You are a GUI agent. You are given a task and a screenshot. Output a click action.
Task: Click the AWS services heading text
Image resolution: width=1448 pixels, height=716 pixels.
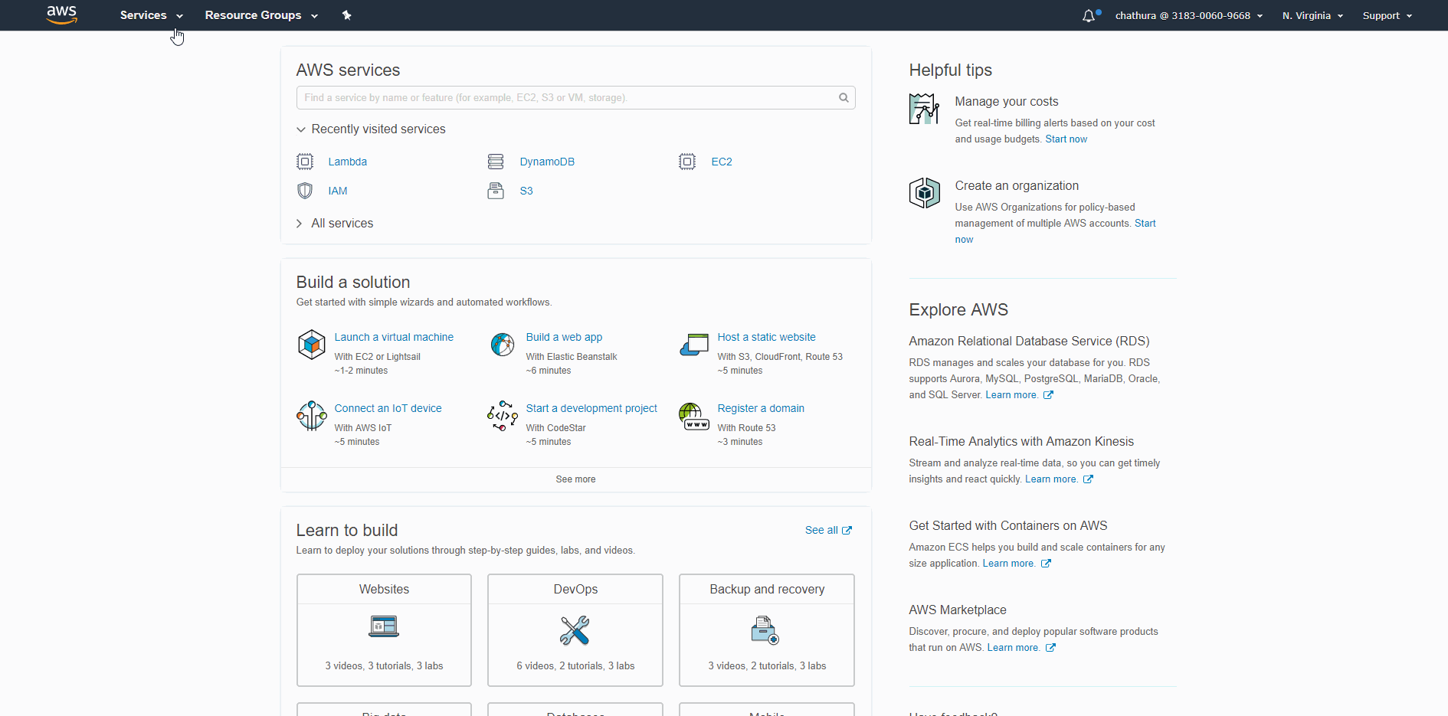click(x=348, y=70)
